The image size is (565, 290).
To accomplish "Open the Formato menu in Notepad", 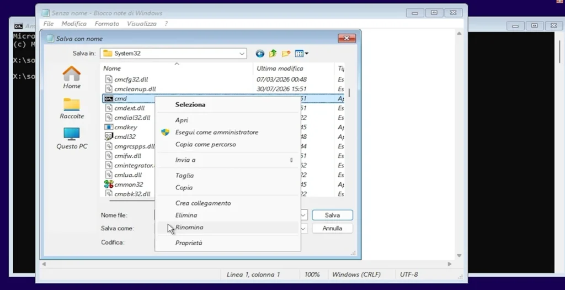I will [106, 23].
